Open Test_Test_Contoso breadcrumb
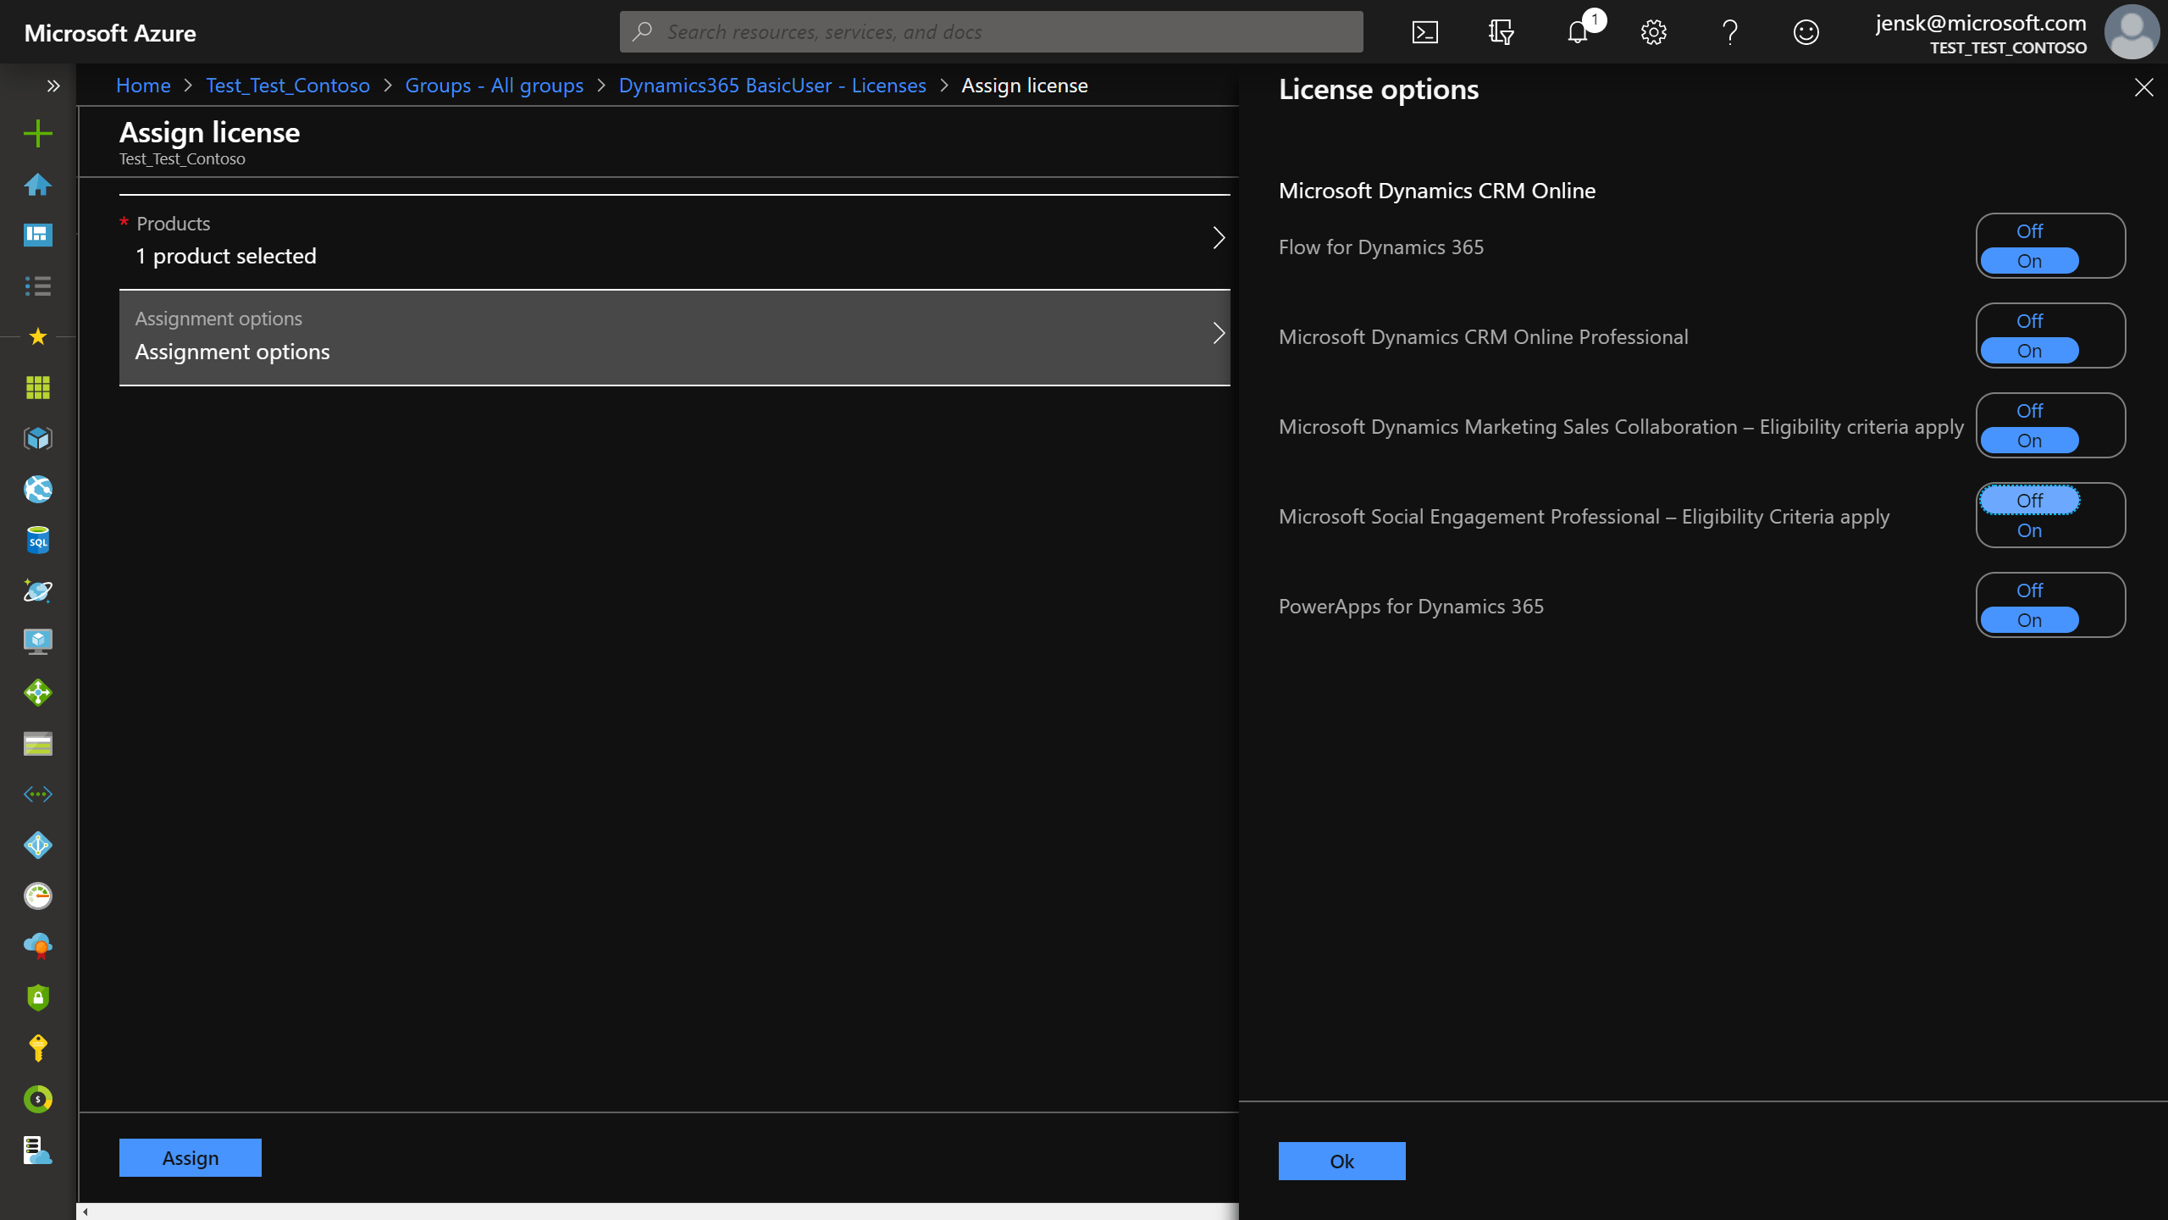The image size is (2168, 1220). [288, 86]
